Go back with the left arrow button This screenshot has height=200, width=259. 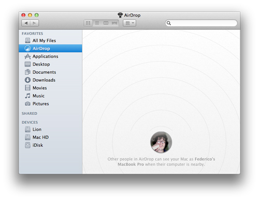tap(26, 23)
